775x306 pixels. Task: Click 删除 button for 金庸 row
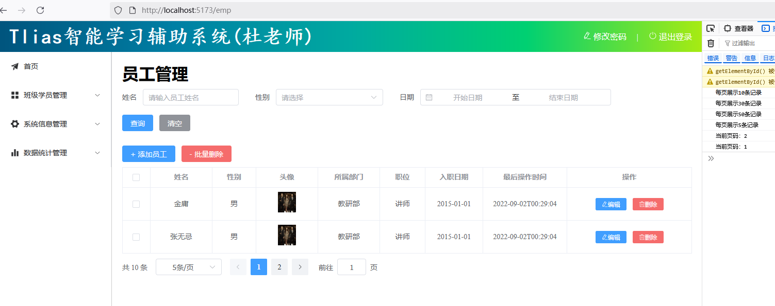click(x=648, y=204)
